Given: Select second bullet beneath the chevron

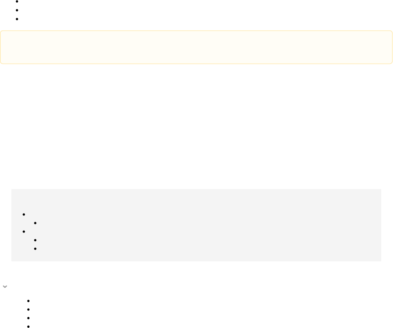Looking at the screenshot, I should pos(28,309).
